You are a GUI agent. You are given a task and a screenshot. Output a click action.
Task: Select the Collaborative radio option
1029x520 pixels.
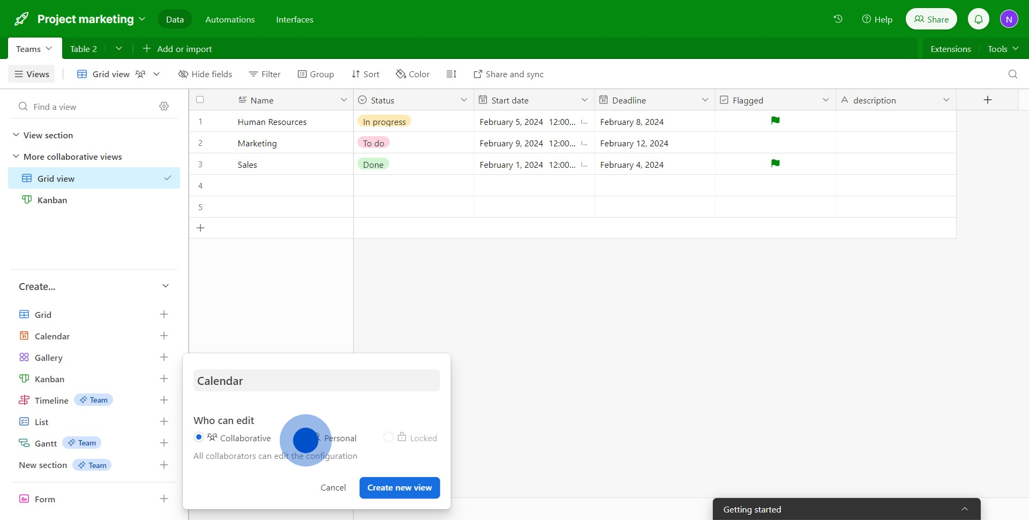pyautogui.click(x=199, y=437)
